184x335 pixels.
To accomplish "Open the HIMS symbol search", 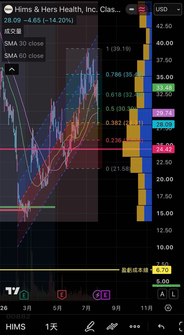I will (16, 327).
